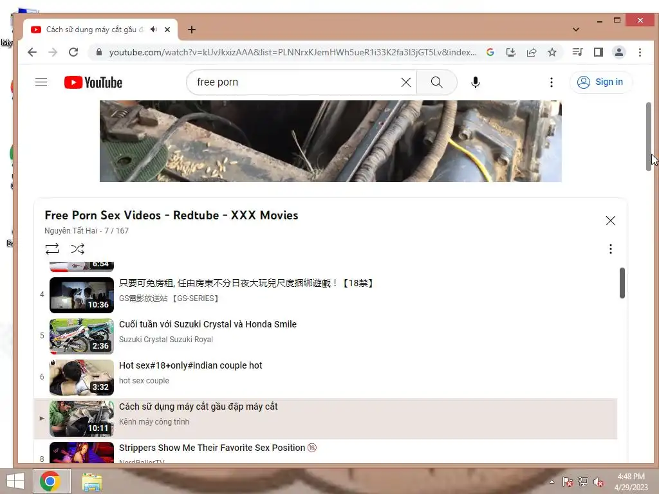
Task: Go to YouTube home via logo
Action: click(x=93, y=82)
